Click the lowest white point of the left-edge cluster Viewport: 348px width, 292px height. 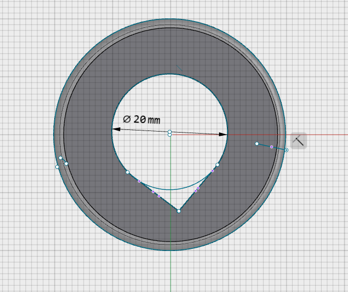coord(57,167)
